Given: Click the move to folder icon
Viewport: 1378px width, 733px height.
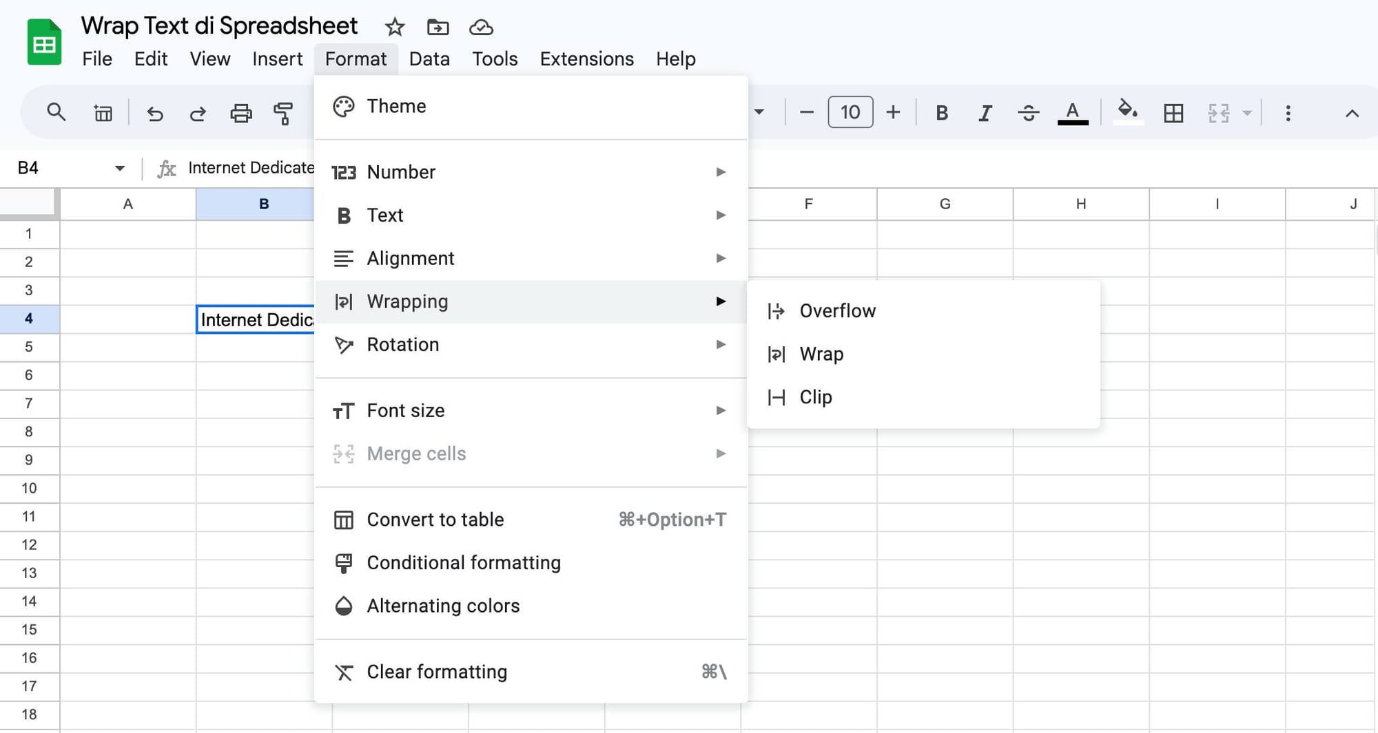Looking at the screenshot, I should tap(438, 28).
